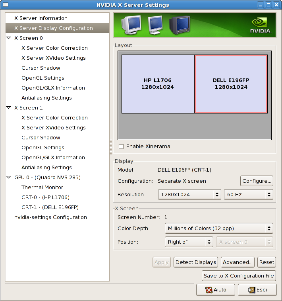Viewport: 282px width, 301px height.
Task: Collapse the X Screen 1 tree node
Action: pos(9,107)
